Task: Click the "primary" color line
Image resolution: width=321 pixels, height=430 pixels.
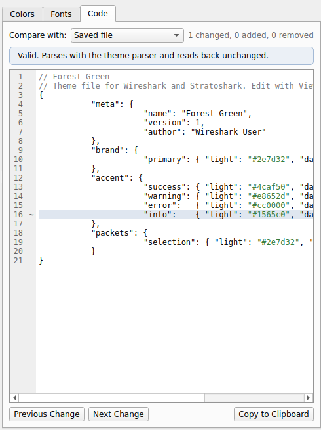Action: click(228, 160)
